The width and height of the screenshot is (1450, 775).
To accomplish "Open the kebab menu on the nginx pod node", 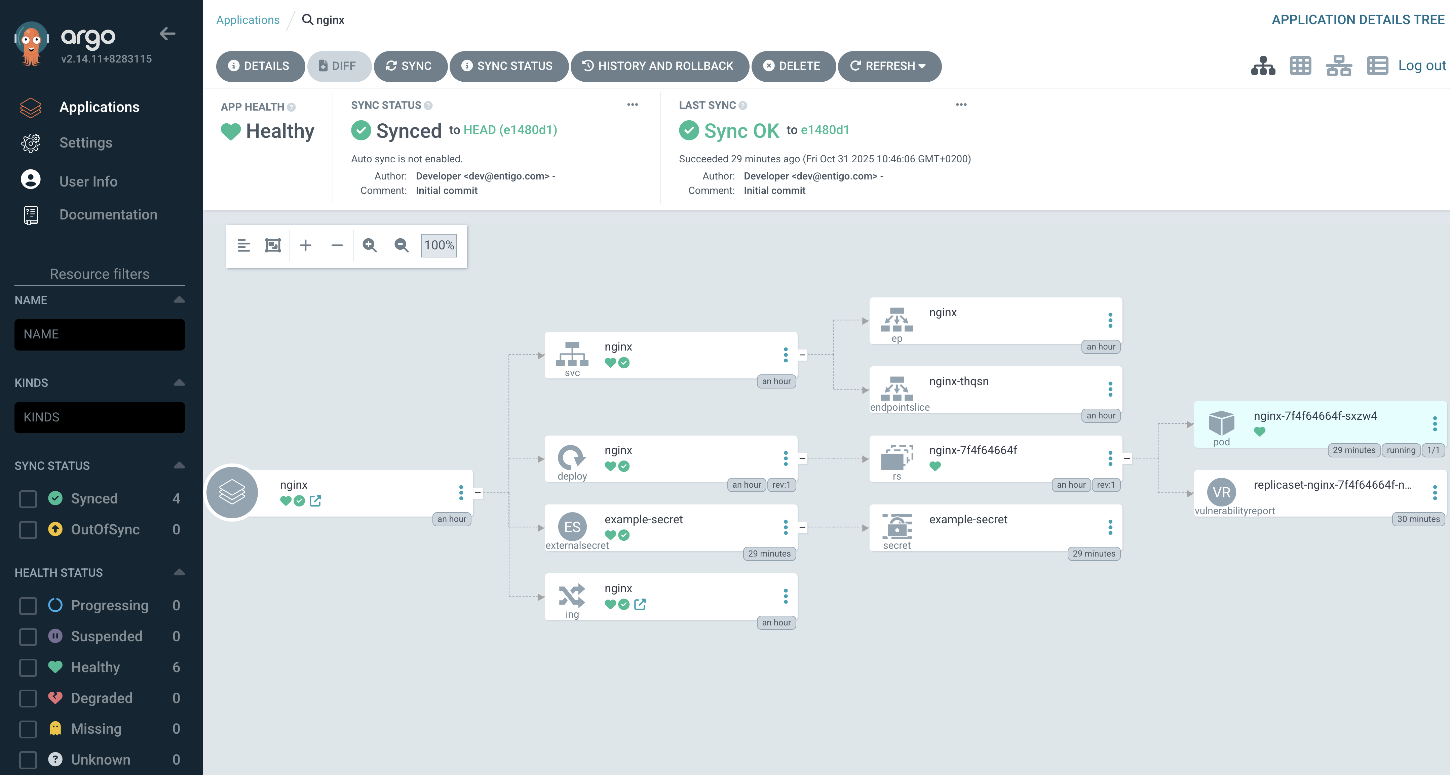I will click(1435, 423).
